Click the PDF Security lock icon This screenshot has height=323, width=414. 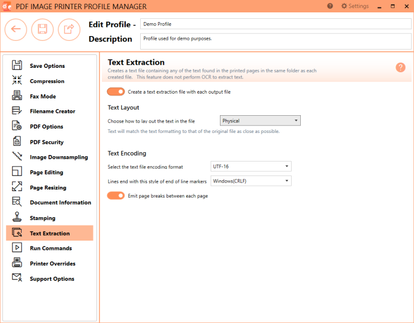point(17,141)
